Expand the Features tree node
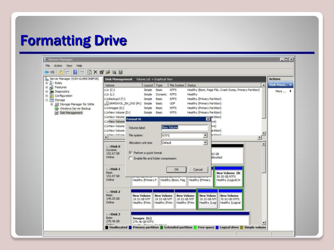Image resolution: width=334 pixels, height=250 pixels. coord(47,87)
